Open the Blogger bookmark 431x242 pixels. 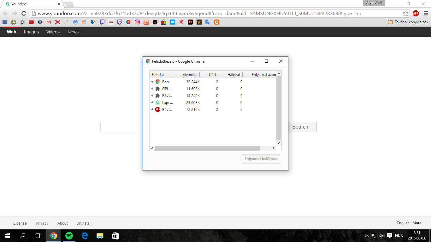point(216,22)
